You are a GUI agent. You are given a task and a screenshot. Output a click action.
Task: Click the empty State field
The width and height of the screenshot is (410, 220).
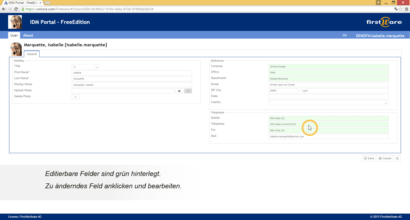pyautogui.click(x=329, y=97)
